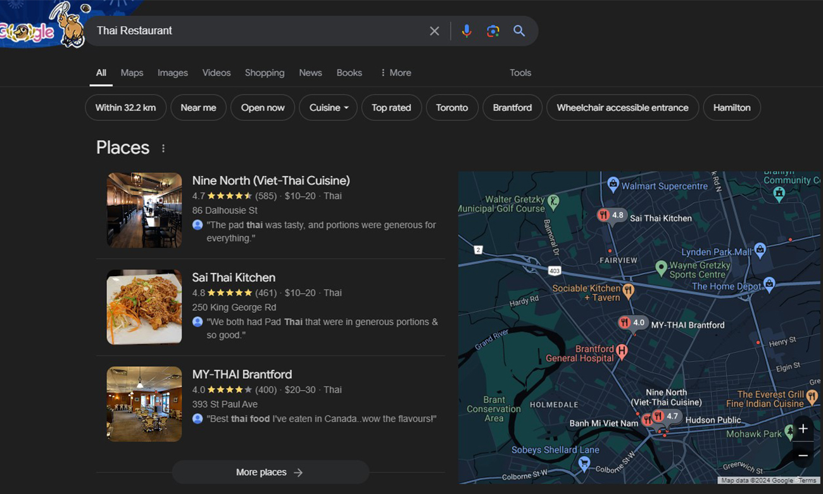Image resolution: width=823 pixels, height=494 pixels.
Task: Click the Sai Thai Kitchen food photo
Action: [144, 307]
